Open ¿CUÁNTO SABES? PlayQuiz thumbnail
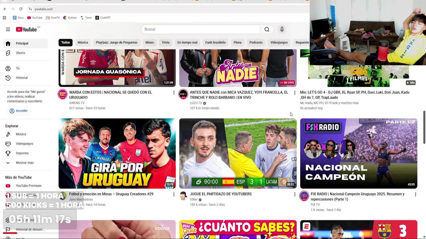The height and width of the screenshot is (239, 426). 238,229
